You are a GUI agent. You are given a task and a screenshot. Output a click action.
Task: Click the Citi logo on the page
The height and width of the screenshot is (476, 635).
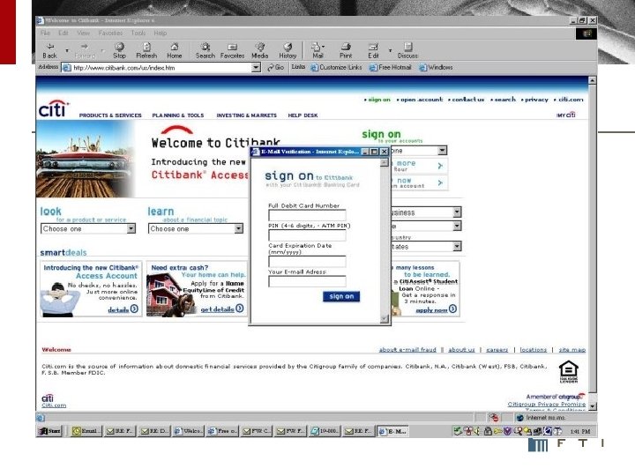(x=54, y=108)
